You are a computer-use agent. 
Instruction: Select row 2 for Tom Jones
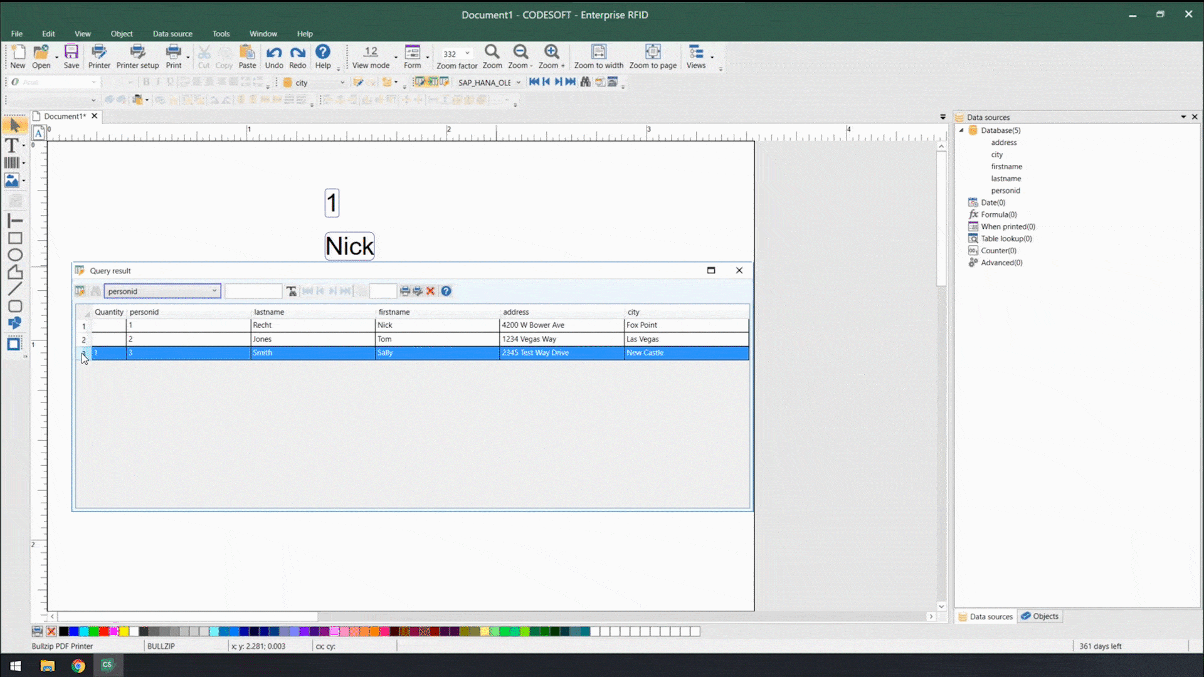pos(414,339)
